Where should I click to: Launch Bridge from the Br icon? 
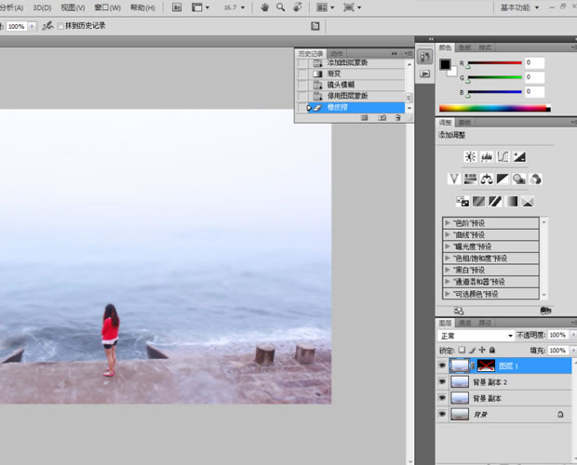pos(177,7)
